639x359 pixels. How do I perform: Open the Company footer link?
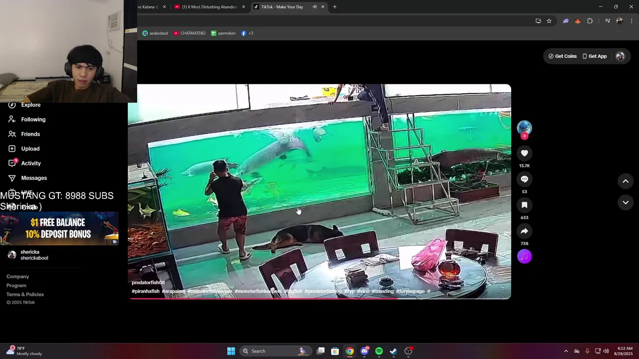coord(17,277)
